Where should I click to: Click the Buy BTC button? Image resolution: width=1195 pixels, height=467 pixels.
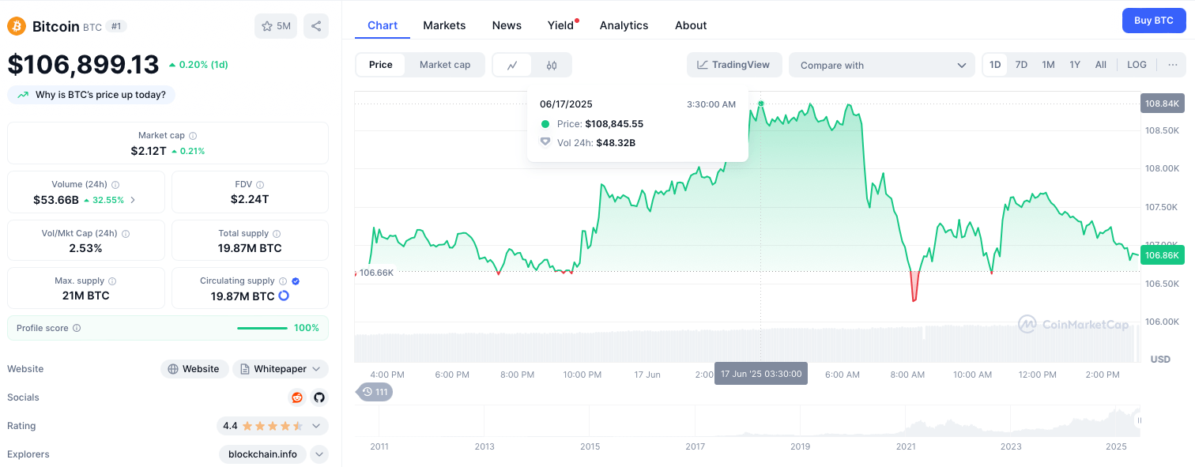(x=1154, y=21)
